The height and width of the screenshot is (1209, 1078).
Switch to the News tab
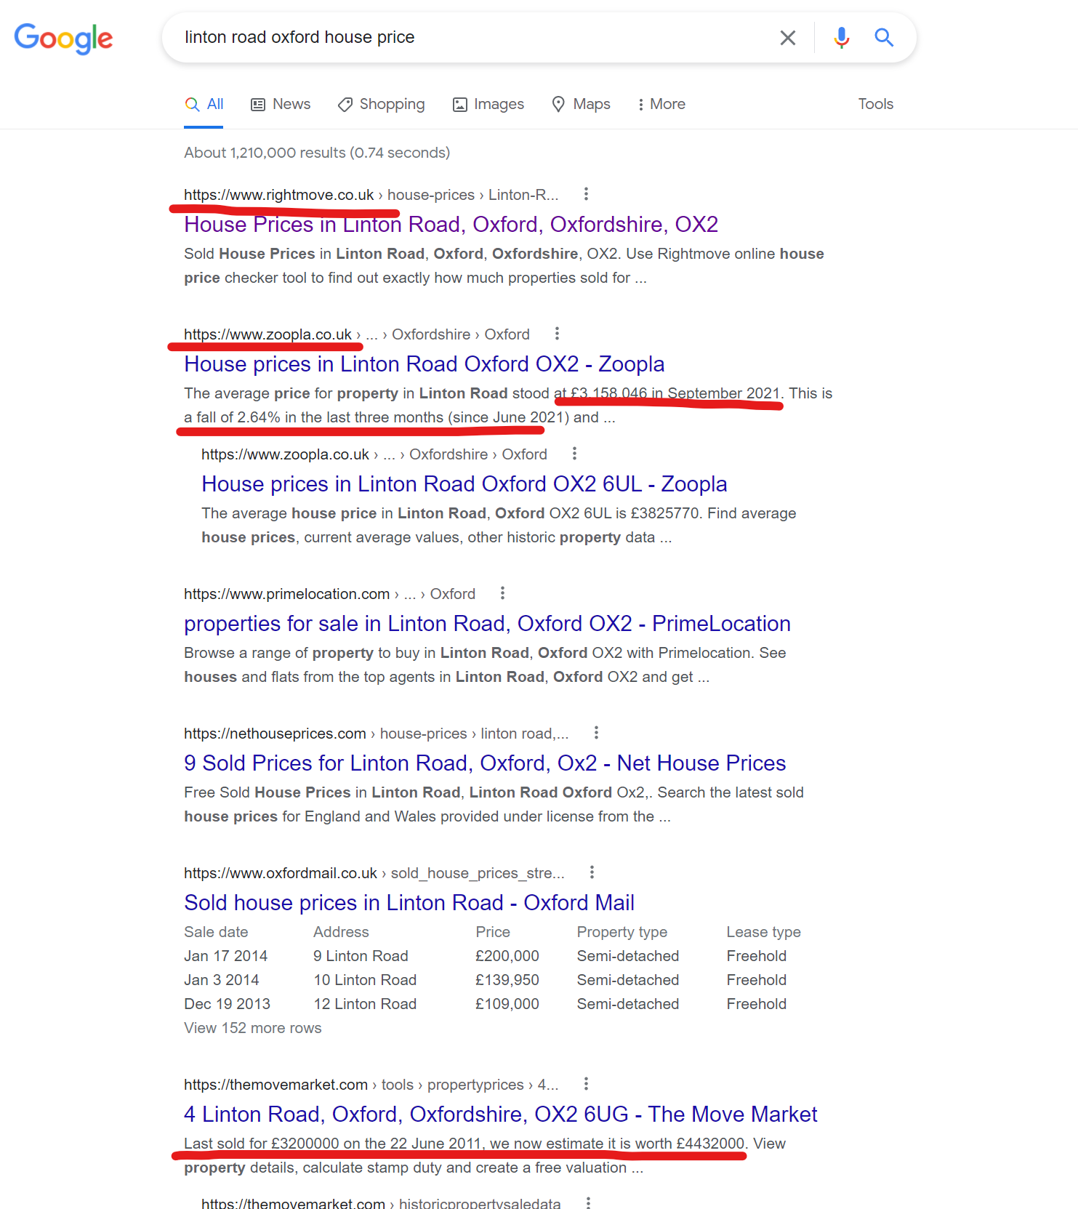coord(281,104)
